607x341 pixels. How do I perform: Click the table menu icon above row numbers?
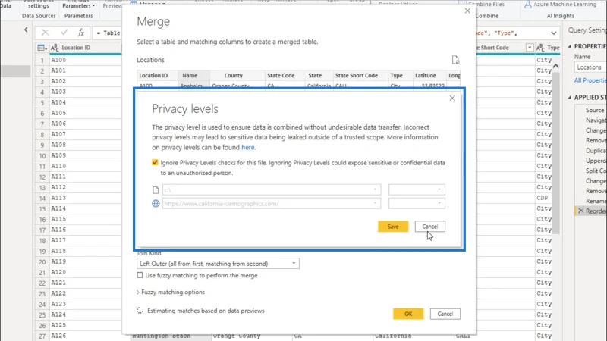(42, 48)
